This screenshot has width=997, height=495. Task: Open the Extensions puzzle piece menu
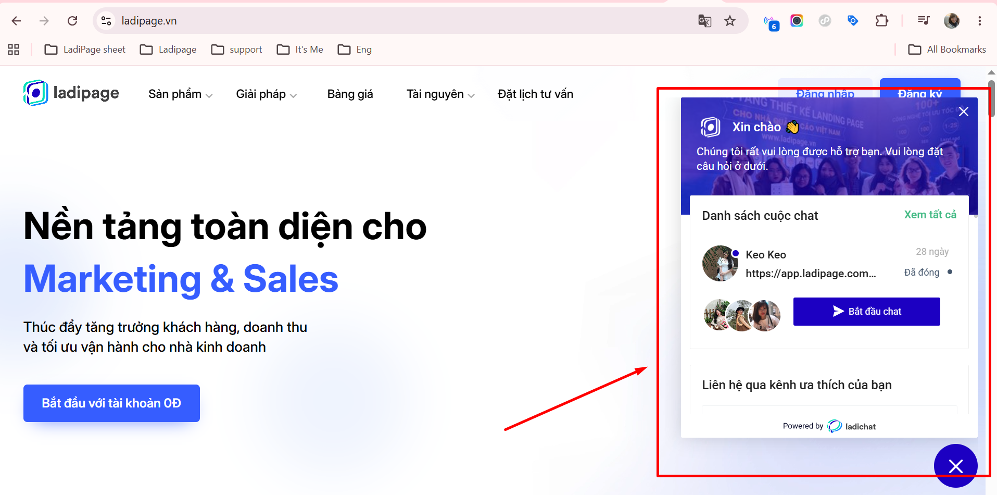(881, 21)
